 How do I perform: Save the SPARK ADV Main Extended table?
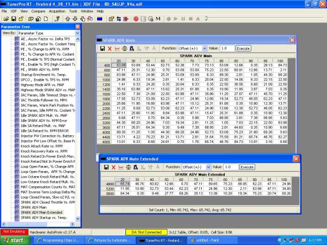click(x=106, y=167)
